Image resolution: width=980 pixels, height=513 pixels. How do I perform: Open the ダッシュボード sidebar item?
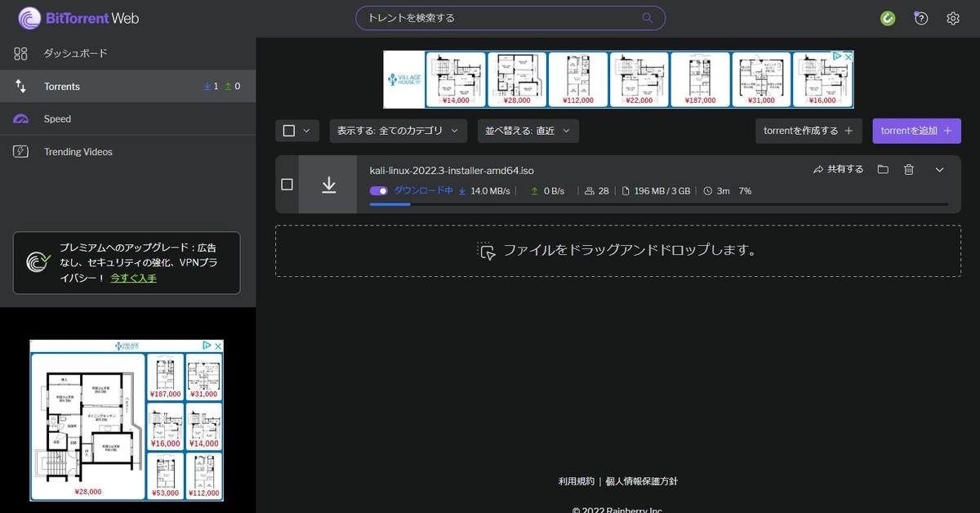click(x=127, y=53)
